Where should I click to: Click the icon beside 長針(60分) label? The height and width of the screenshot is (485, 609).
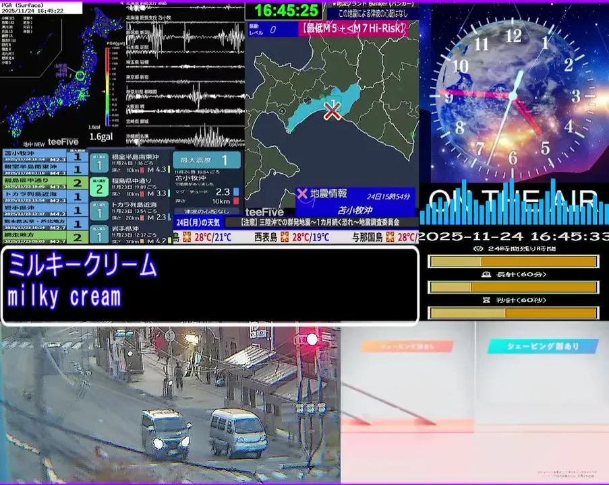point(486,274)
